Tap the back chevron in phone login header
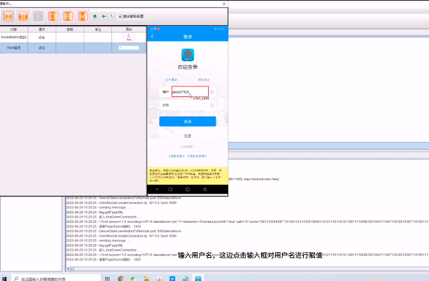The height and width of the screenshot is (281, 429). pyautogui.click(x=152, y=37)
